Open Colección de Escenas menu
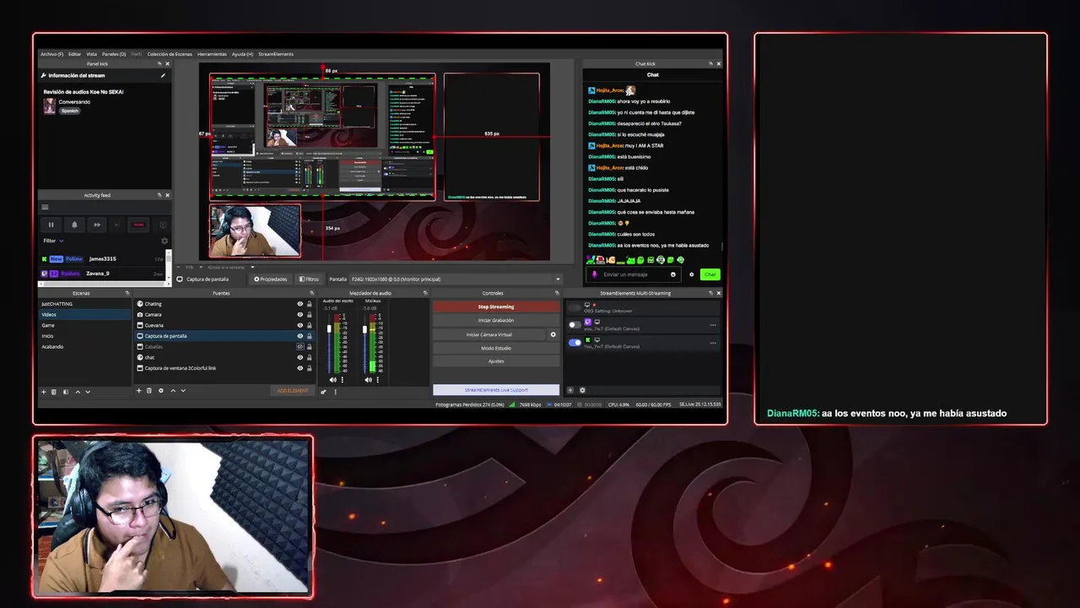 coord(170,54)
